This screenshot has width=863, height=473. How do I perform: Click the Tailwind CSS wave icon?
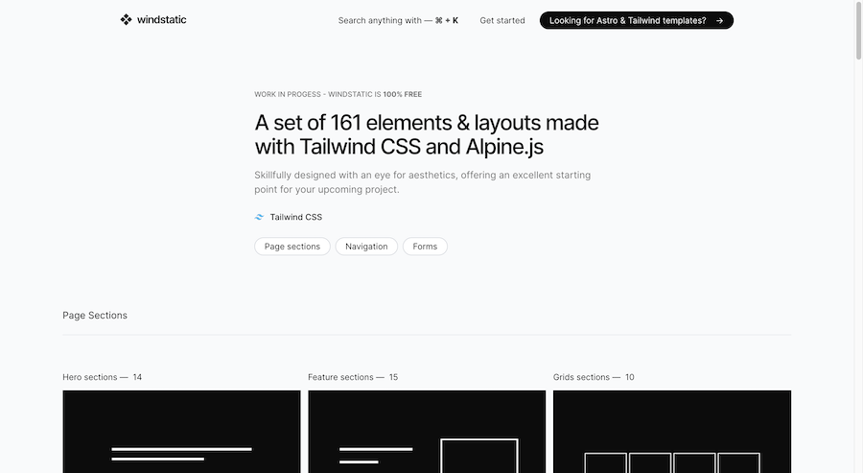coord(259,217)
